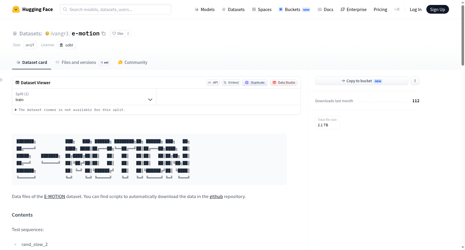Open the Split train dropdown

coord(84,97)
